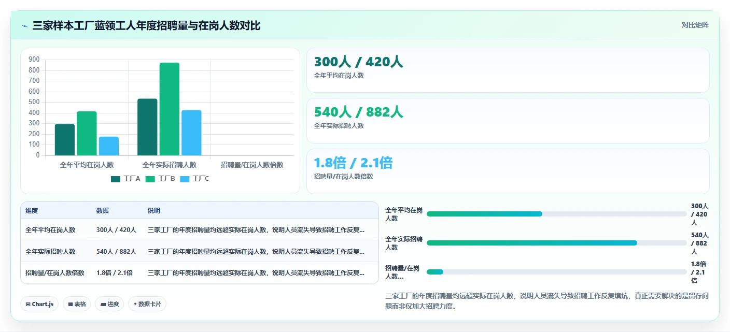Click the description text in 全年平均在岗人数 row
This screenshot has height=332, width=730.
(256, 230)
